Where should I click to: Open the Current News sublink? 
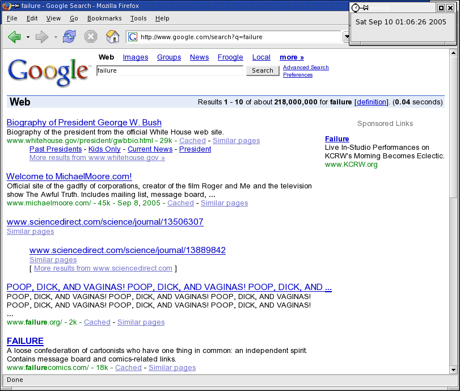click(x=150, y=149)
